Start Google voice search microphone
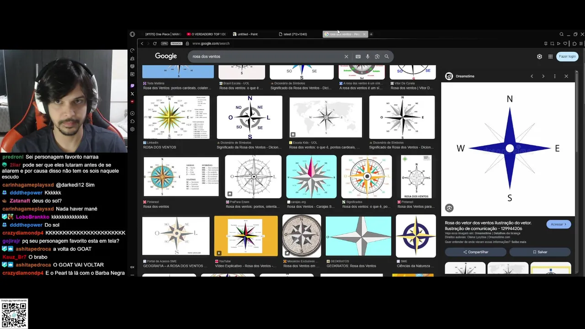The image size is (585, 329). 367,57
